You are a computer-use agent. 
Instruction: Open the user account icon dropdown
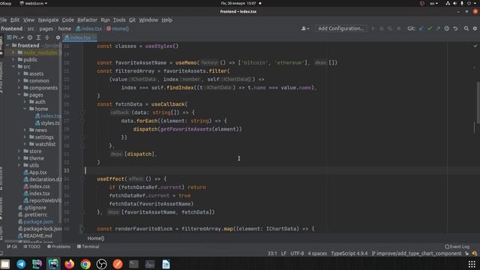[305, 28]
